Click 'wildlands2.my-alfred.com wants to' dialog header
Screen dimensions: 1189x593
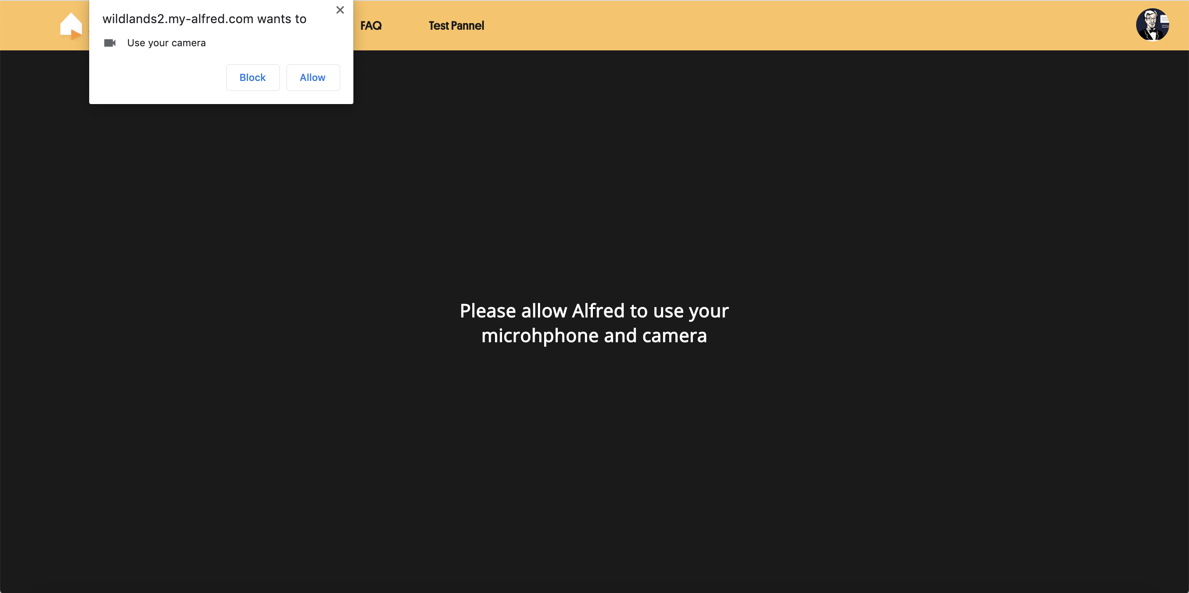pos(204,19)
